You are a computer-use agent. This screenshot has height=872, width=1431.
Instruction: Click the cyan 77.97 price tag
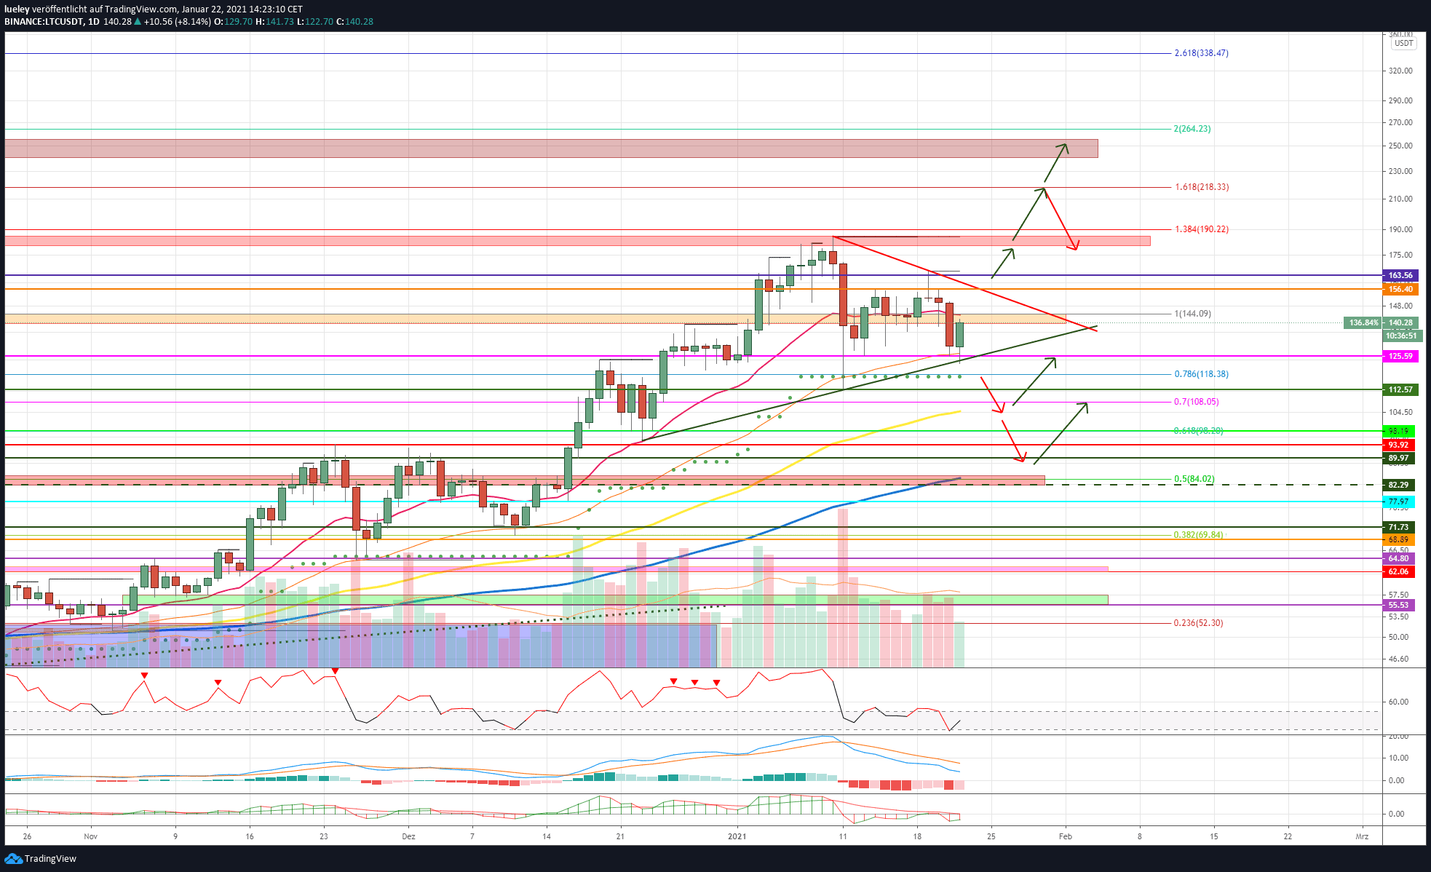coord(1398,502)
